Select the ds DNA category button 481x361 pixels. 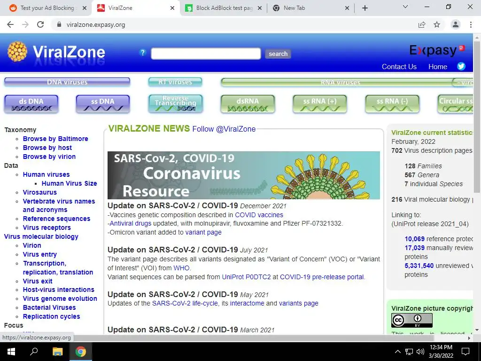tap(31, 104)
